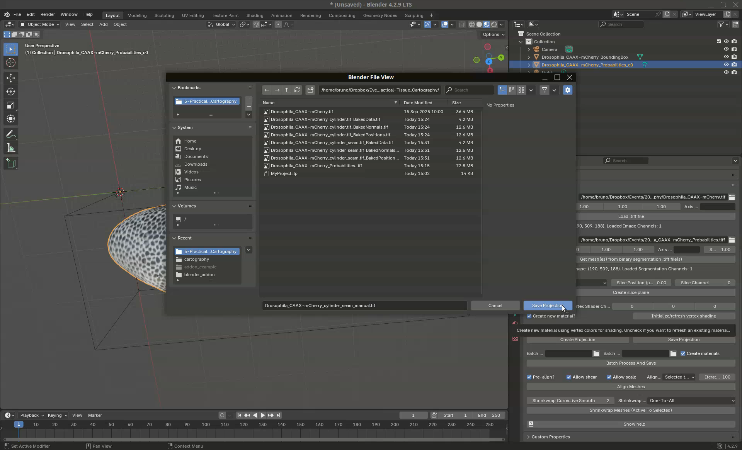Viewport: 742px width, 450px height.
Task: Click the create new directory icon
Action: [x=310, y=90]
